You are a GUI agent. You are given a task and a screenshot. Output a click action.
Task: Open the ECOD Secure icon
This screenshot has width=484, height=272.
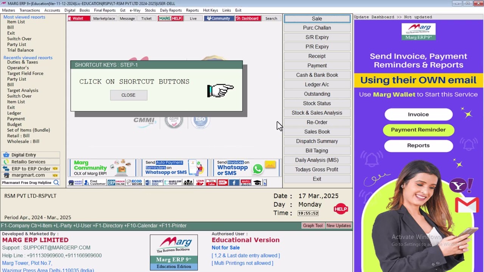134,182
